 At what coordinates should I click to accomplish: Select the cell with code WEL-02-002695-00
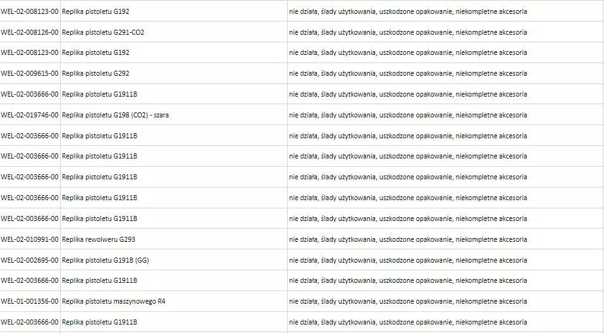[x=30, y=260]
